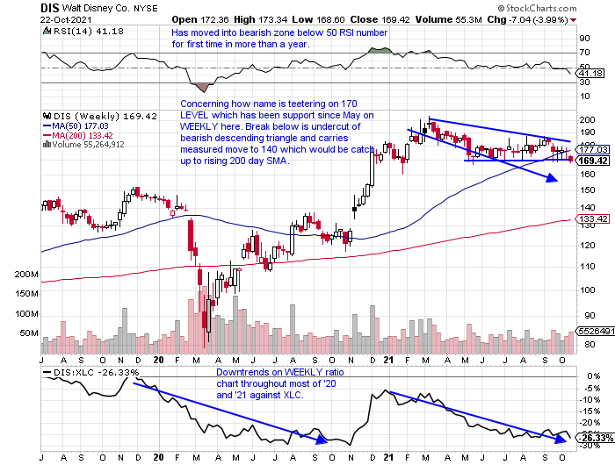The width and height of the screenshot is (615, 465).
Task: Click the 'Walt Disney Co.' company name
Action: (x=96, y=8)
